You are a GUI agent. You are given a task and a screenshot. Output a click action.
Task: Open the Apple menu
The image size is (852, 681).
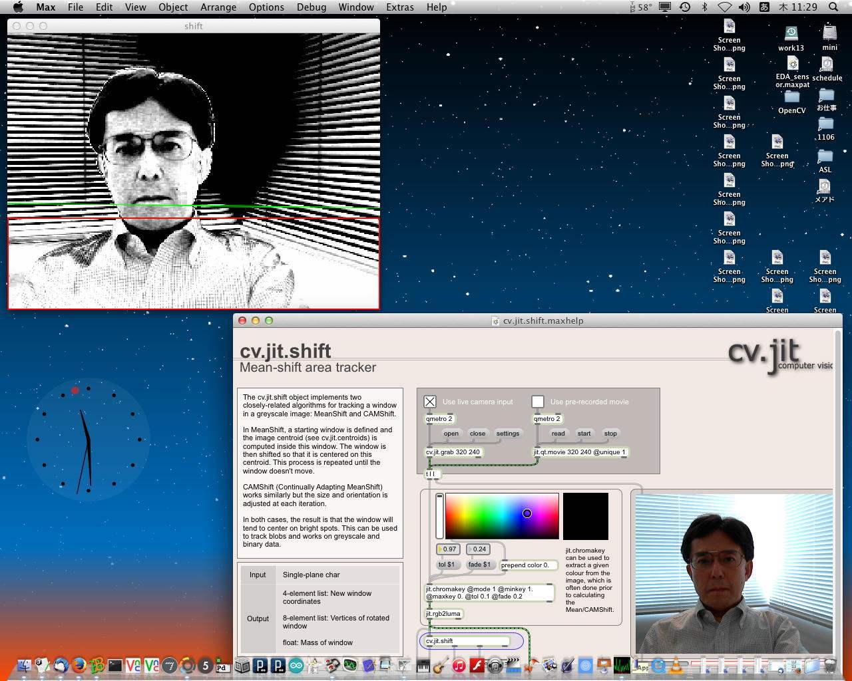coord(18,7)
